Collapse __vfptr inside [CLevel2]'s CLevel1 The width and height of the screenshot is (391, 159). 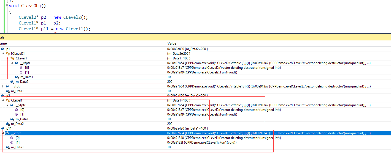coord(12,63)
